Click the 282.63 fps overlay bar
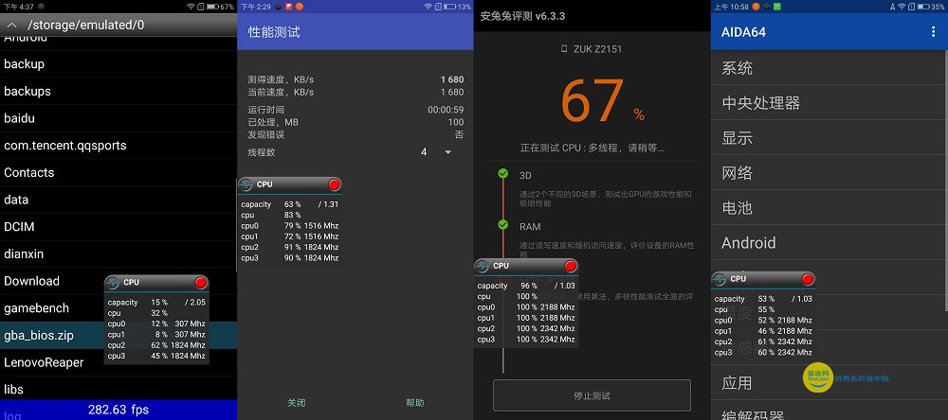Screen dimensions: 948x420 118,410
